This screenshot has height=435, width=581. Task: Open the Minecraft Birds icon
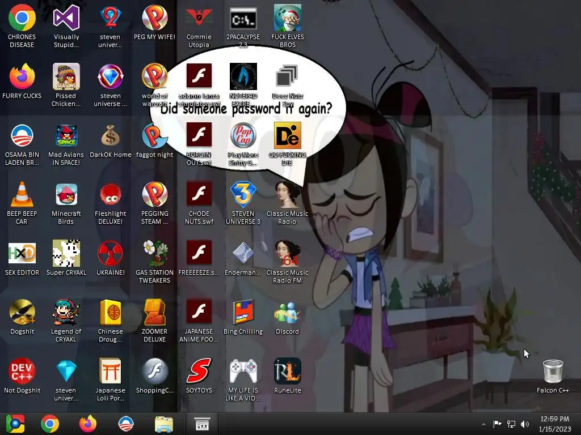tap(66, 203)
